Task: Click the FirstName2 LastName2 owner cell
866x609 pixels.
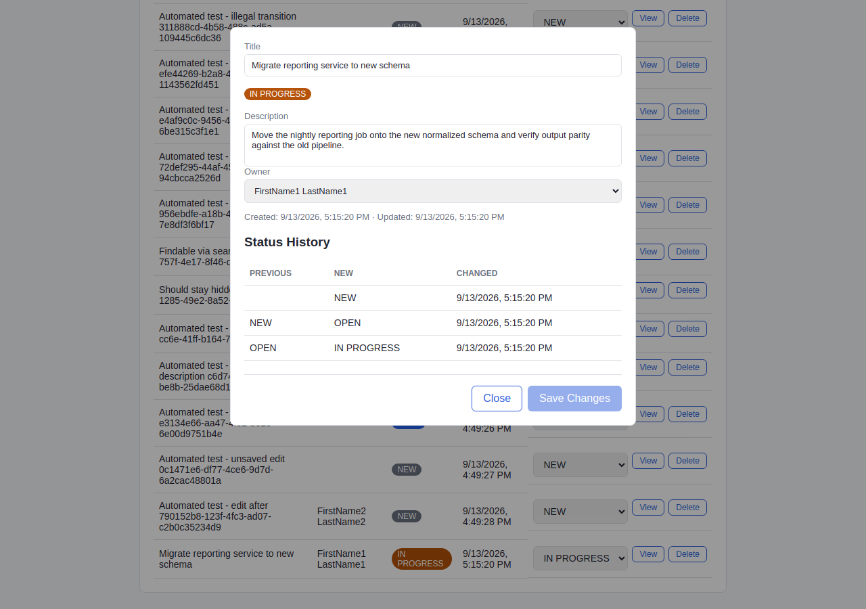Action: pyautogui.click(x=342, y=516)
